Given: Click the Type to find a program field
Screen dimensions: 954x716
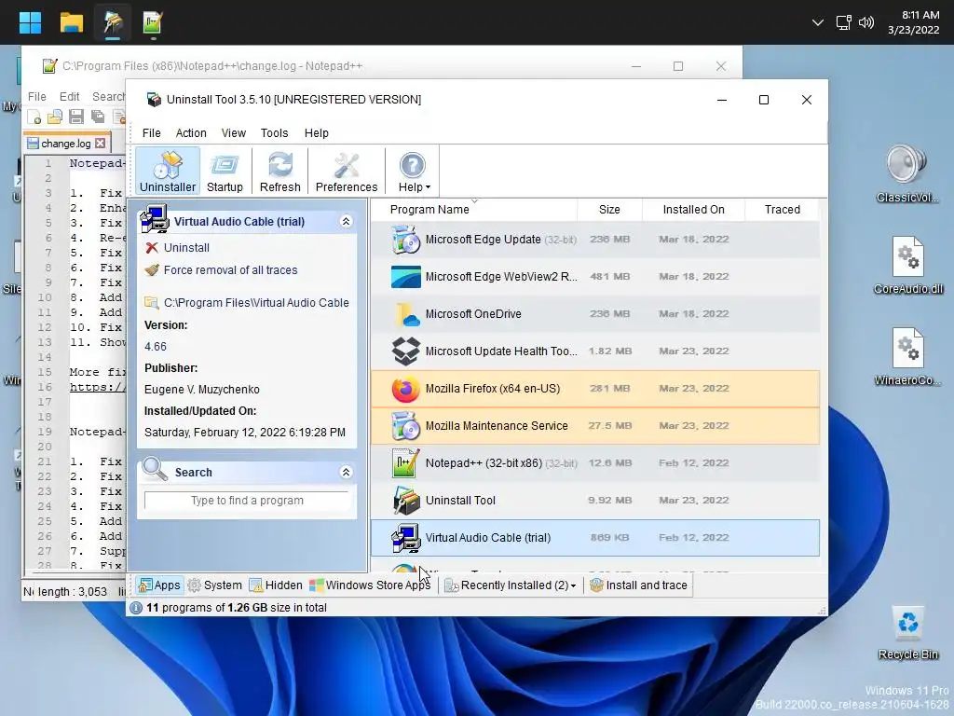Looking at the screenshot, I should (247, 501).
